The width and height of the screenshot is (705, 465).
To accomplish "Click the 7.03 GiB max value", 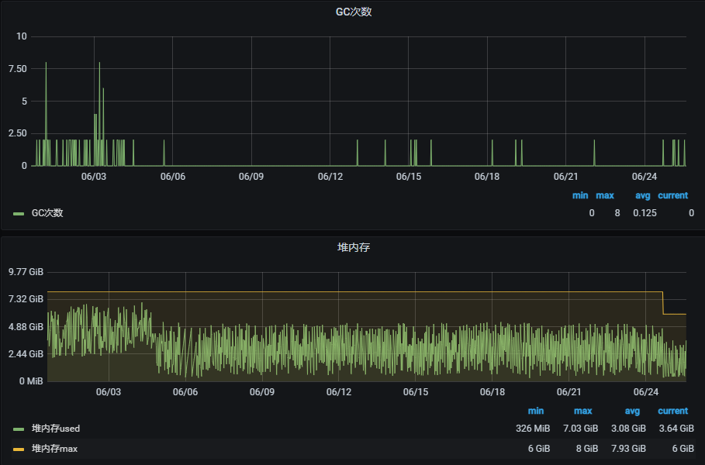I will click(x=580, y=429).
